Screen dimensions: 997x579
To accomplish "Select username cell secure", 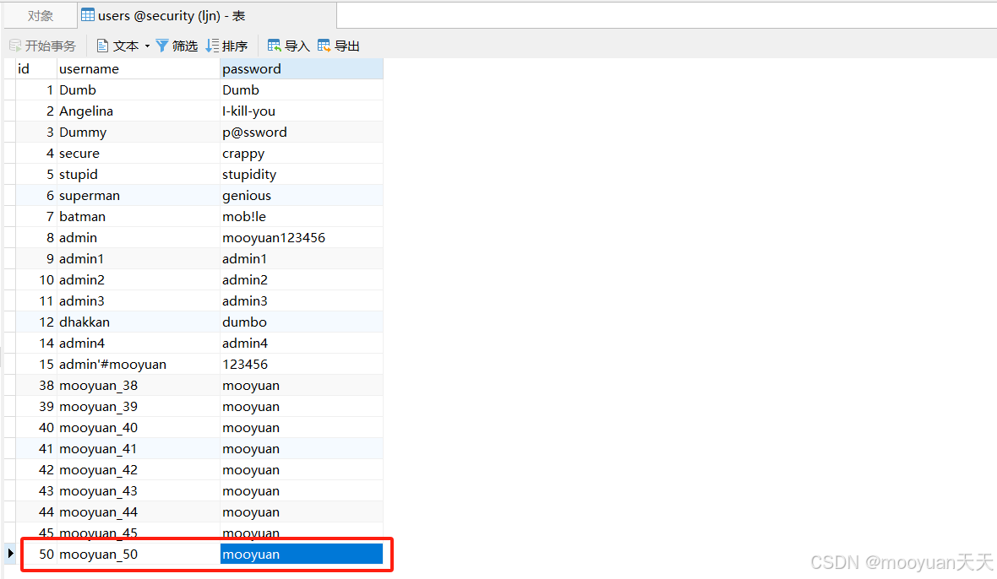I will 138,153.
